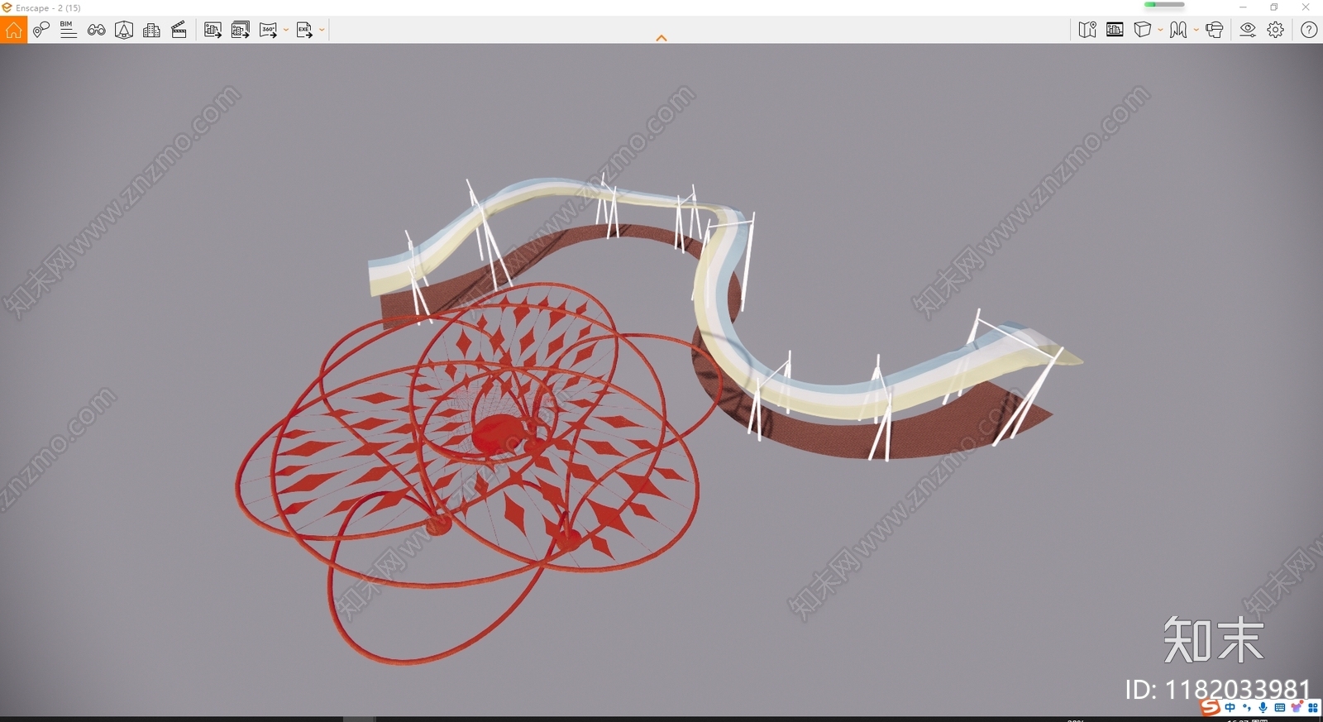
Task: Open the input method toolbox grid icon
Action: click(x=1312, y=708)
